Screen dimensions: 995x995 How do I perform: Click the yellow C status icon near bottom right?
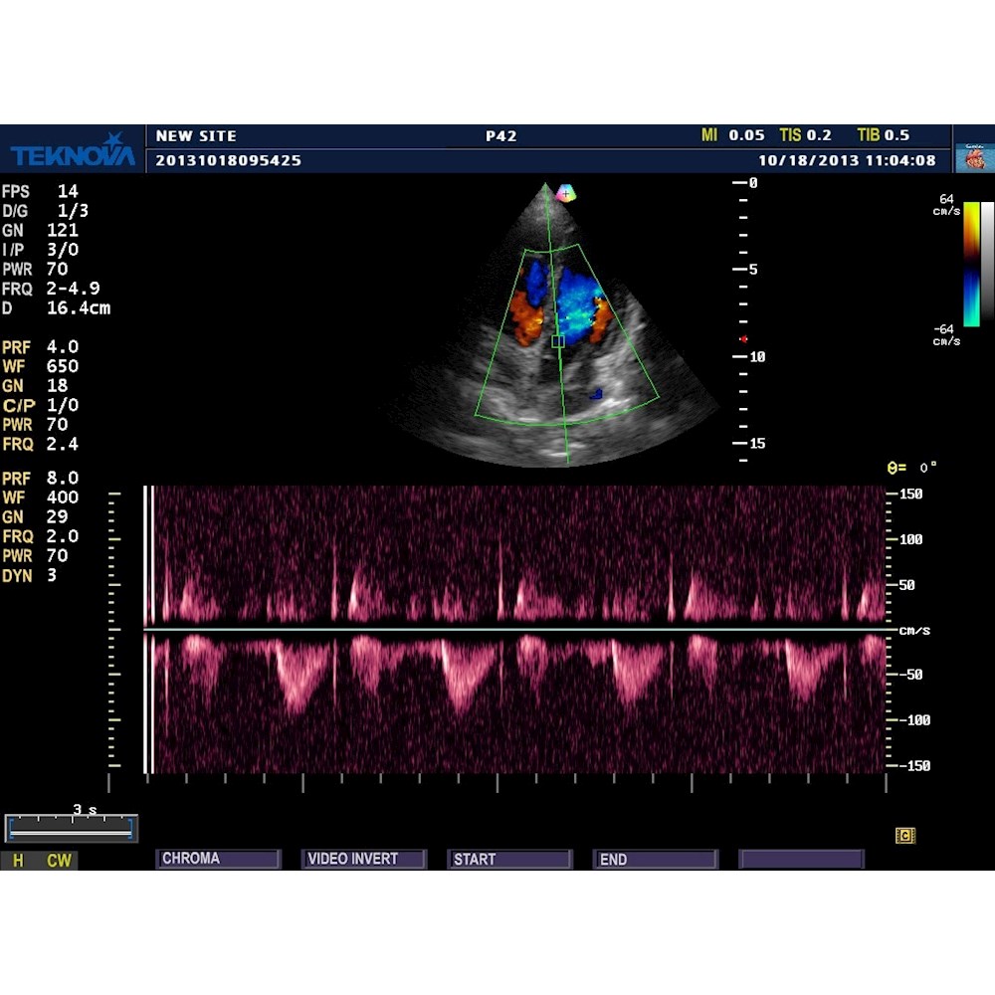click(905, 838)
